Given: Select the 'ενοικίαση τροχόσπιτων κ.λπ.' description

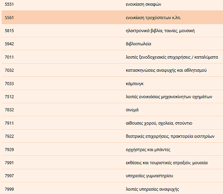Looking at the screenshot, I should pyautogui.click(x=153, y=17).
